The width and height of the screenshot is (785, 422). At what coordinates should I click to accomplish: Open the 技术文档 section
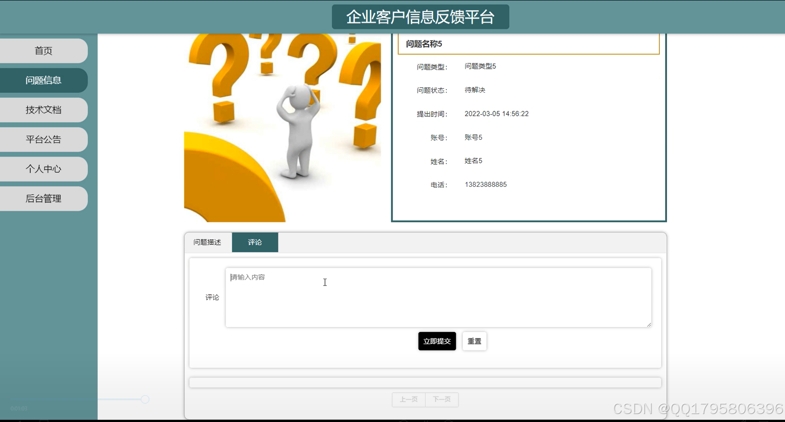pos(43,110)
